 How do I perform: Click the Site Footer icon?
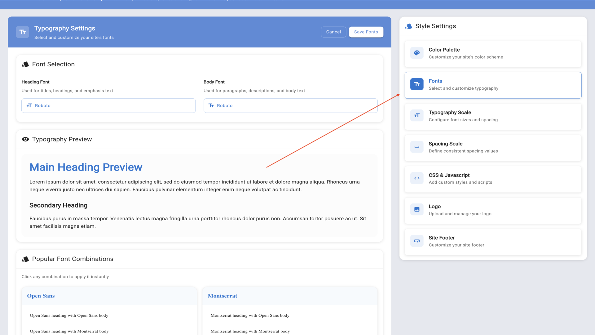click(x=417, y=241)
